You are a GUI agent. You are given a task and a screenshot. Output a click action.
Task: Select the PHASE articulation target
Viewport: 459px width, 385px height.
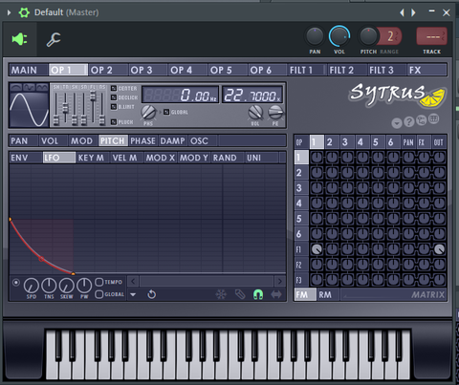[x=143, y=140]
